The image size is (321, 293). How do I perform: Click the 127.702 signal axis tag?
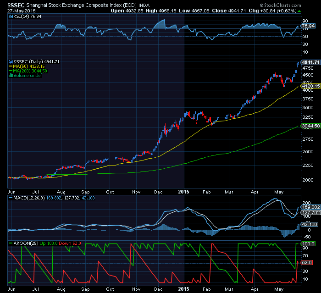coord(310,213)
